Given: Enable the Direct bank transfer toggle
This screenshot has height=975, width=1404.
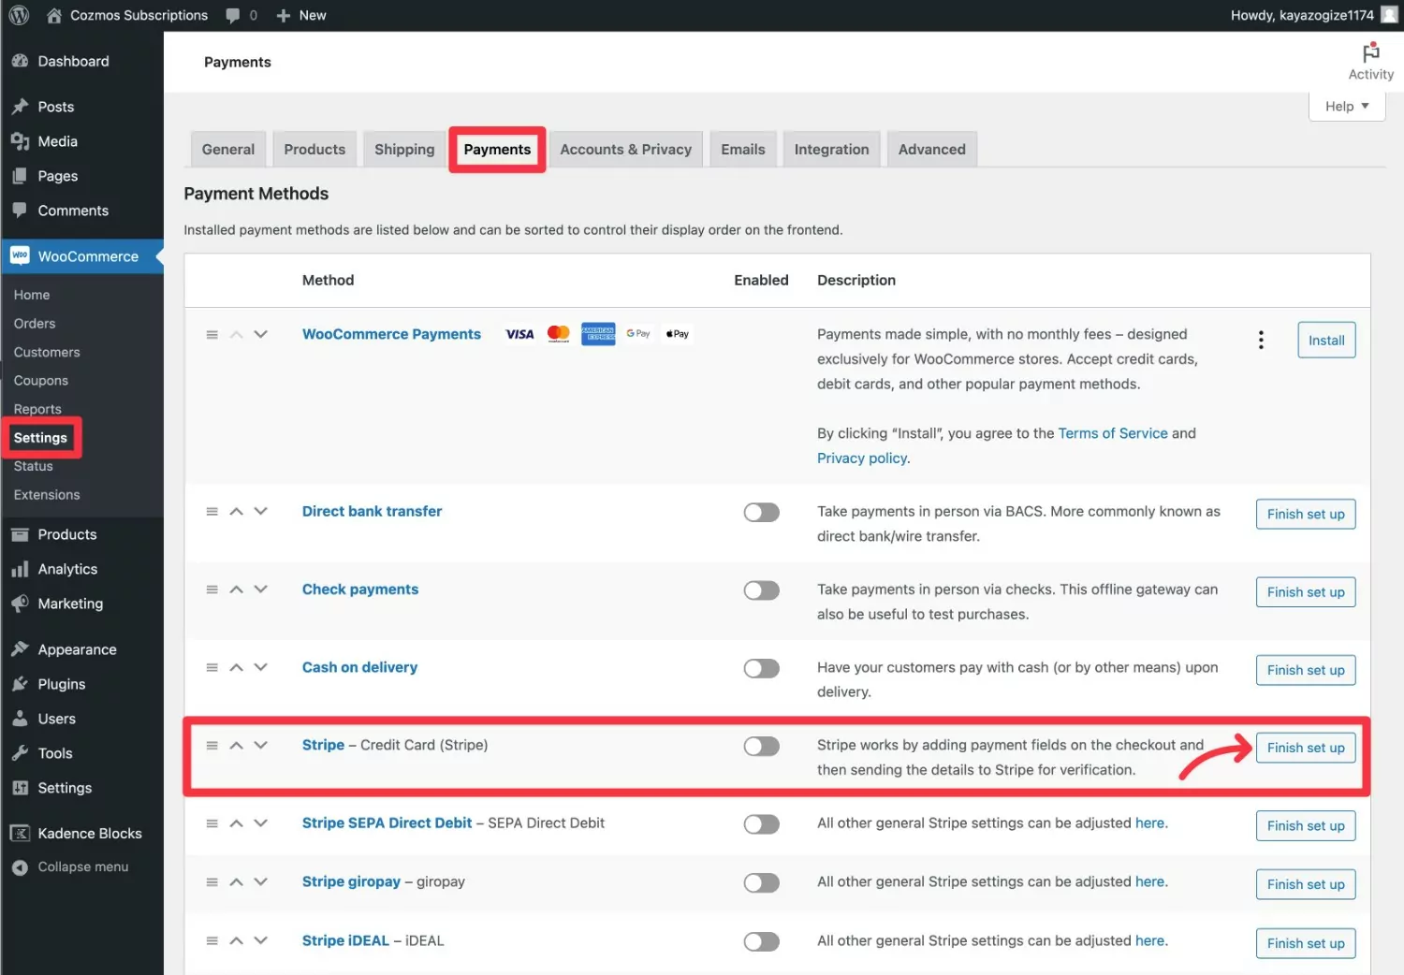Looking at the screenshot, I should [x=761, y=513].
